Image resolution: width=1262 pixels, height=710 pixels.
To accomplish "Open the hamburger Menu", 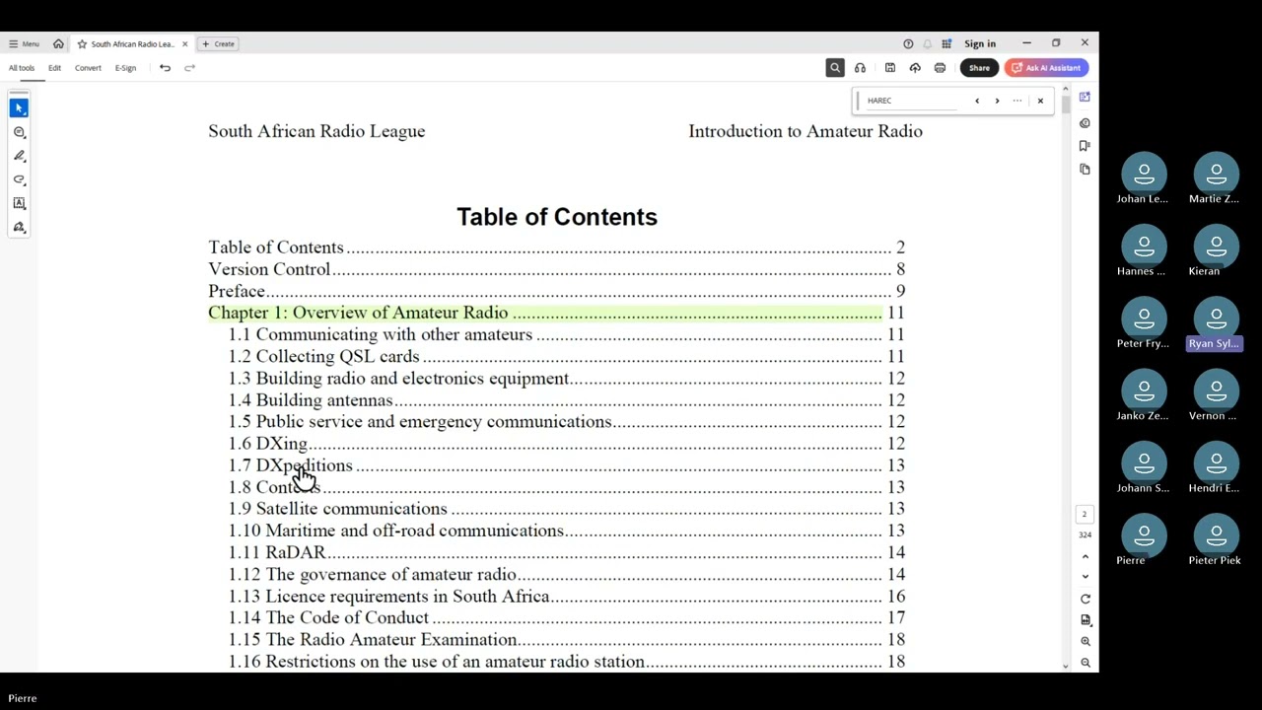I will pos(24,43).
